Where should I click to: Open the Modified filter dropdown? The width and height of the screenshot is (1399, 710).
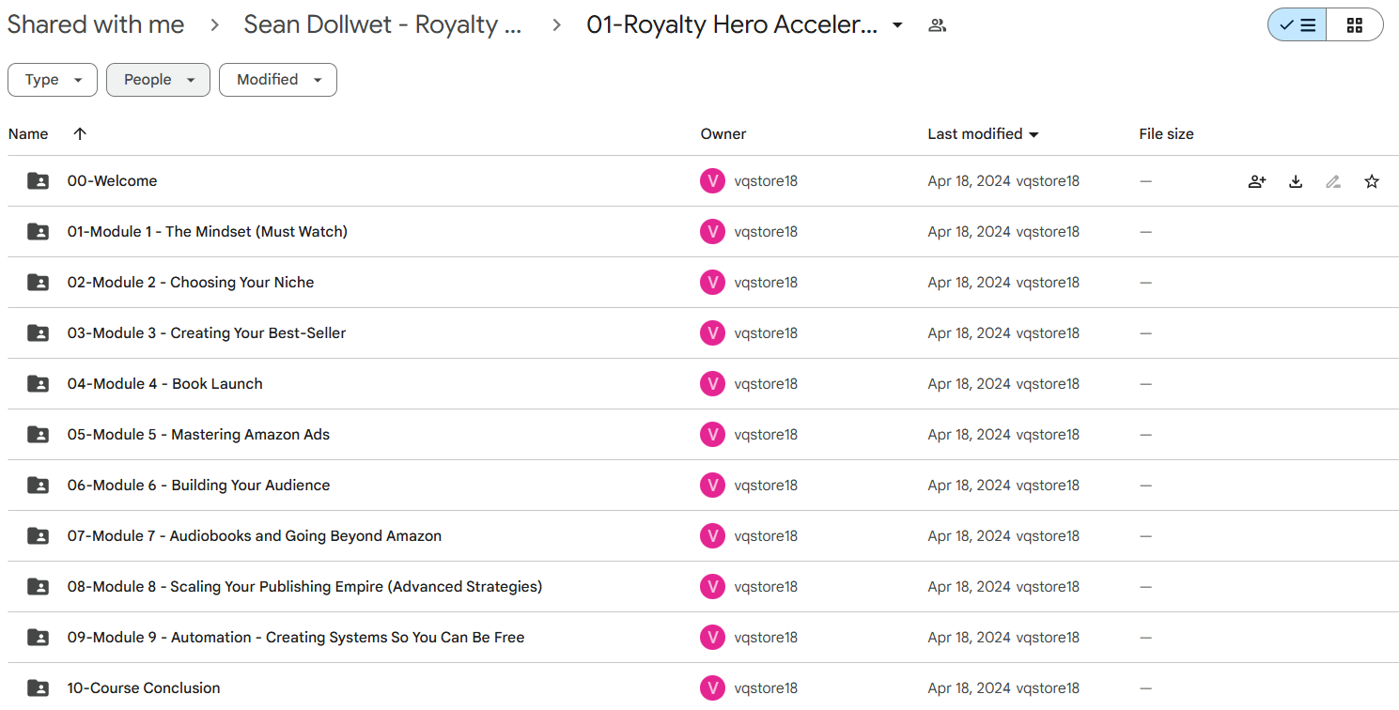click(x=278, y=80)
